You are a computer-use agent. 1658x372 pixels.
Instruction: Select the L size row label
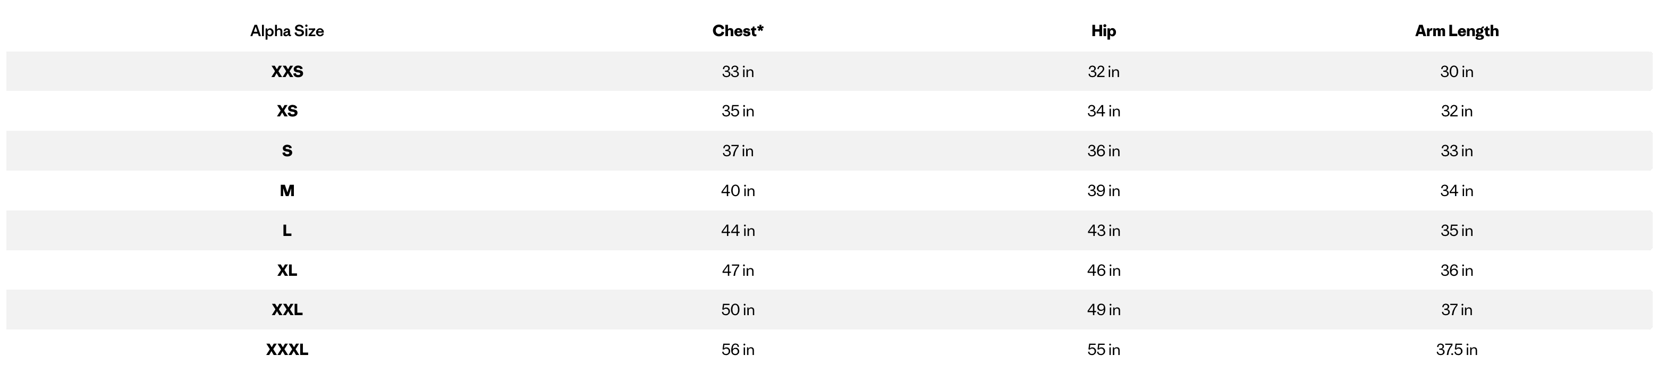coord(287,231)
